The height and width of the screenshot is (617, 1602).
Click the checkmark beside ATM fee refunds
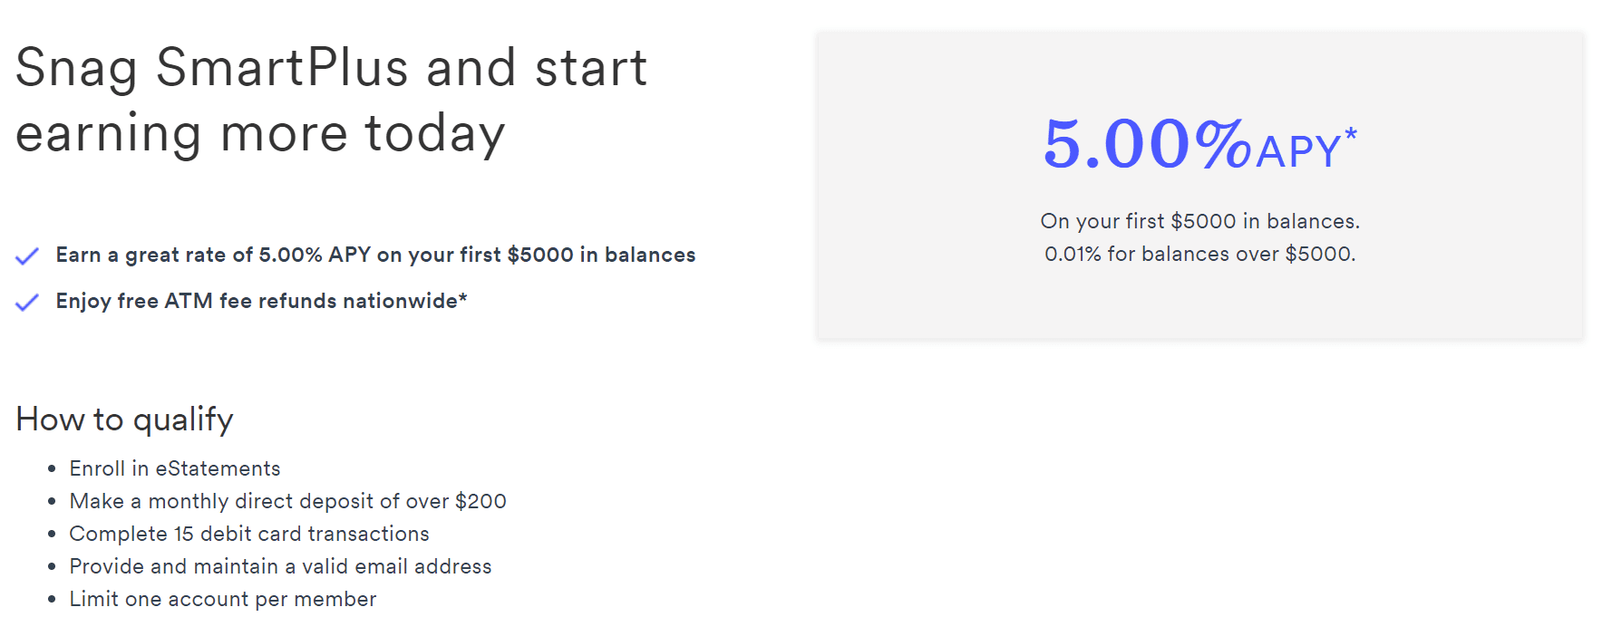[27, 303]
